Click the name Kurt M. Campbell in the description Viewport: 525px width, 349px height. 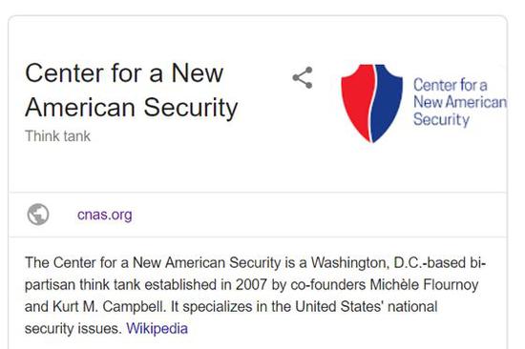pos(109,306)
